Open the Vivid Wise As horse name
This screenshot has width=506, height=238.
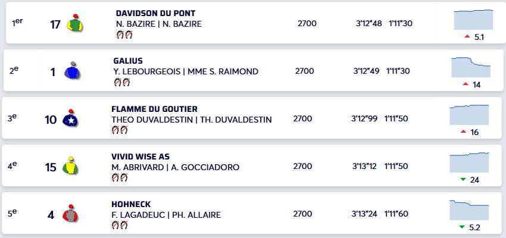[140, 156]
